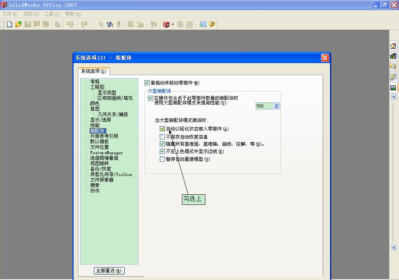The height and width of the screenshot is (280, 399).
Task: Open the window layout icon dropdown arrow
Action: click(x=196, y=25)
